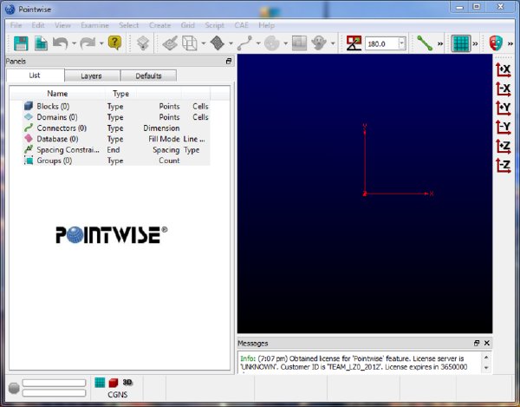Select the Spacing Constraints row
520x407 pixels.
tap(116, 150)
